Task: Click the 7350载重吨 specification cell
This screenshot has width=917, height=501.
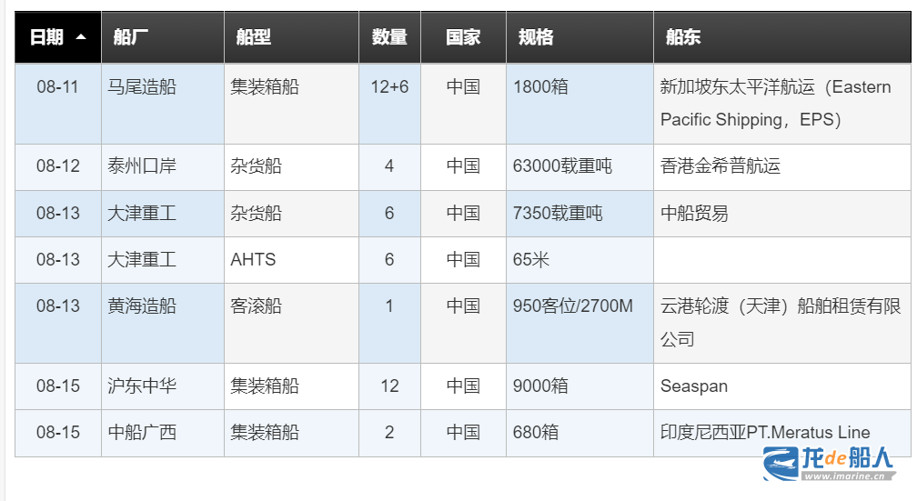Action: [579, 214]
